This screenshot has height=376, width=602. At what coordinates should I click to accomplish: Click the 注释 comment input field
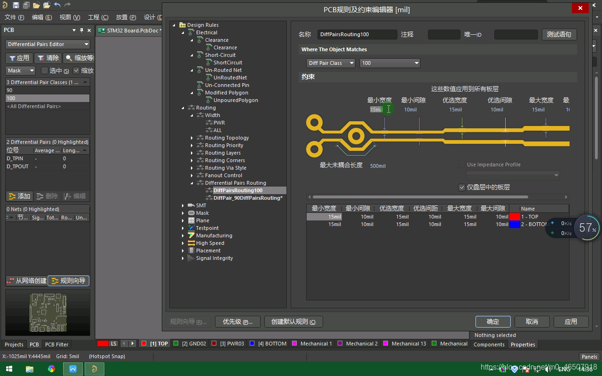[444, 34]
